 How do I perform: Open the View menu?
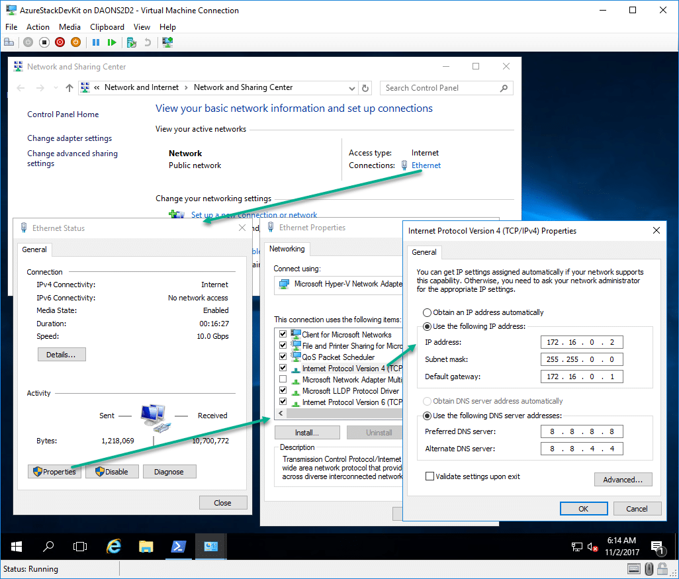[142, 27]
